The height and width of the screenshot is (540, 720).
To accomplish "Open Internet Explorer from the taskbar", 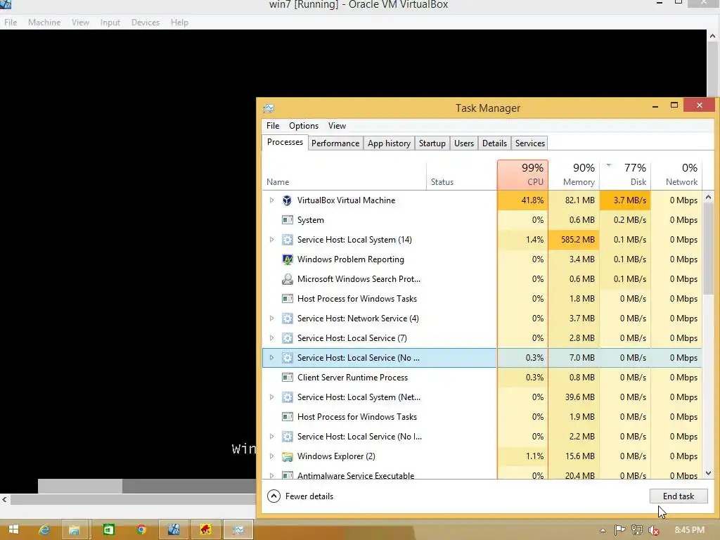I will point(44,529).
